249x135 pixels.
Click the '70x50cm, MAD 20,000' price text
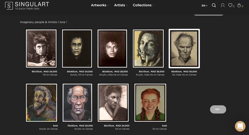click(x=80, y=126)
